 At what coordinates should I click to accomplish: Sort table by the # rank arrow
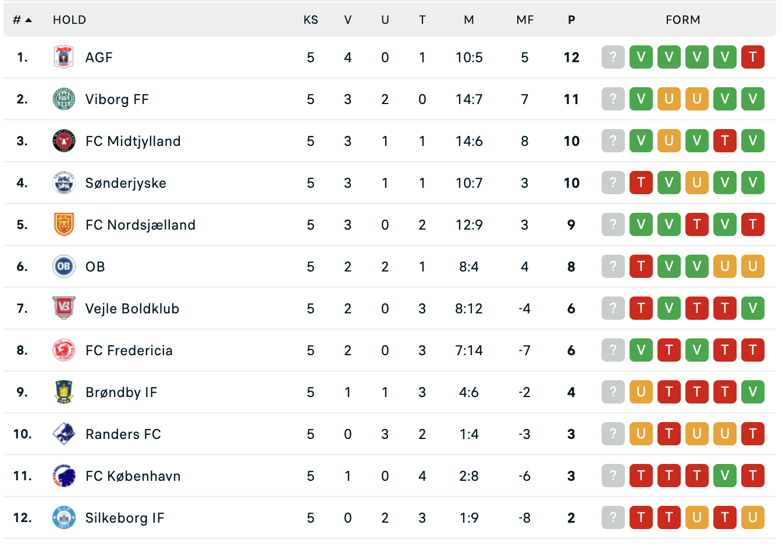(x=22, y=20)
